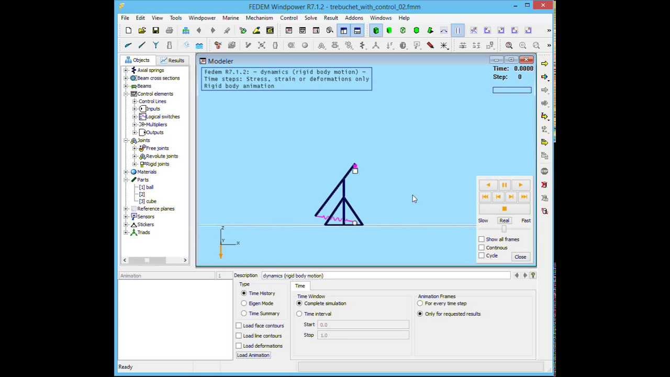Image resolution: width=670 pixels, height=377 pixels.
Task: Collapse the Joints tree node
Action: [126, 140]
